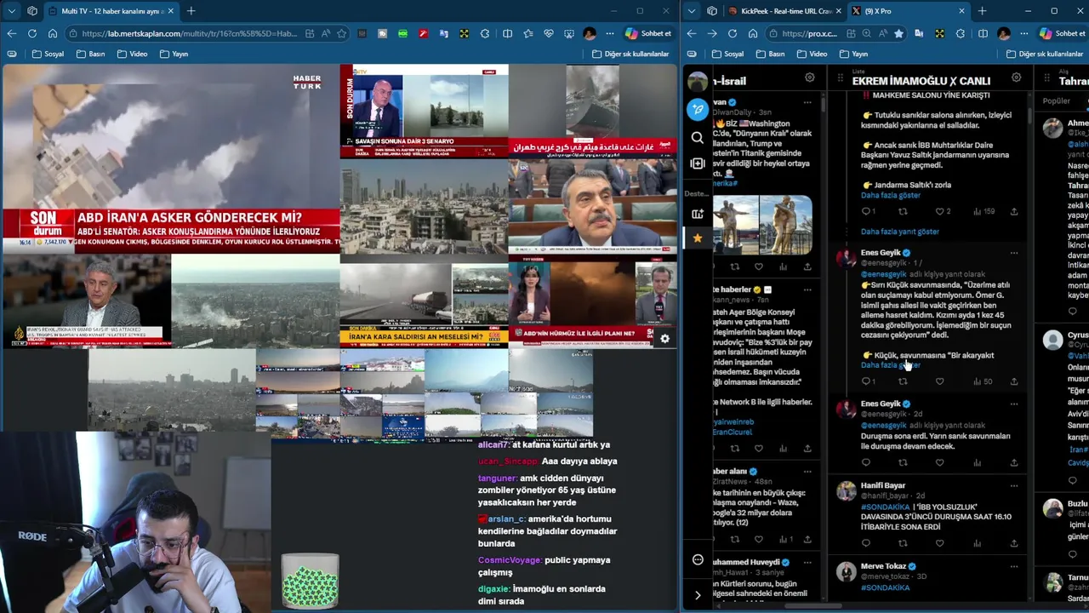Open tab actions dropdown in left browser window
This screenshot has width=1089, height=613.
tap(11, 11)
